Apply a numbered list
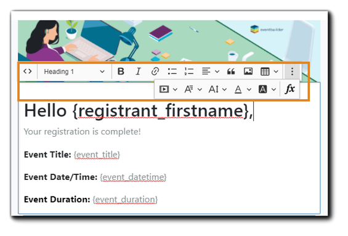 189,71
